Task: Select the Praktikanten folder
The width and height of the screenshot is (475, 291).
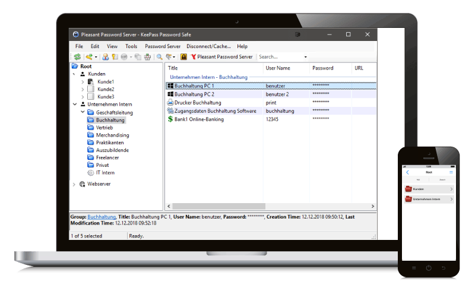Action: 110,143
